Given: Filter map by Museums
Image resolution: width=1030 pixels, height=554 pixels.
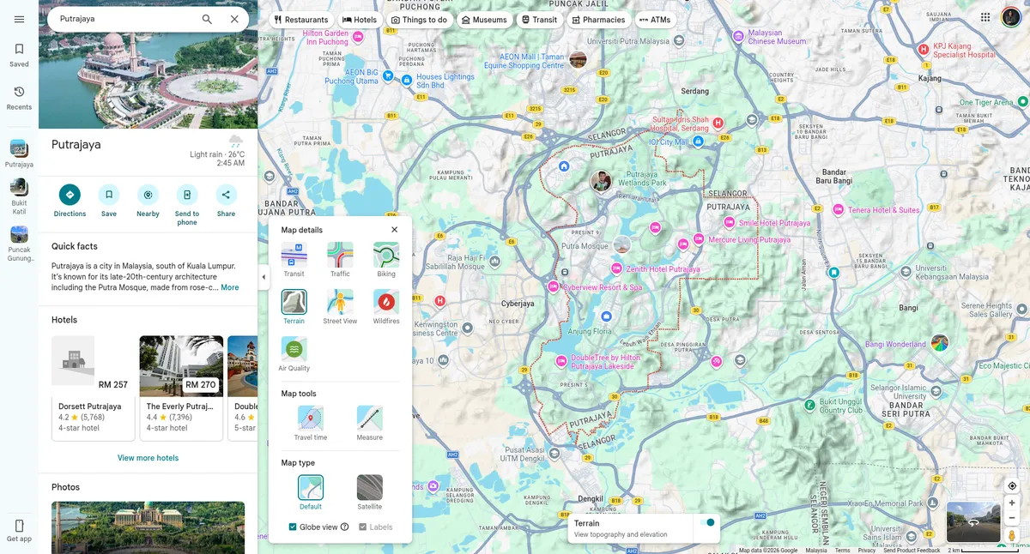Looking at the screenshot, I should tap(484, 20).
